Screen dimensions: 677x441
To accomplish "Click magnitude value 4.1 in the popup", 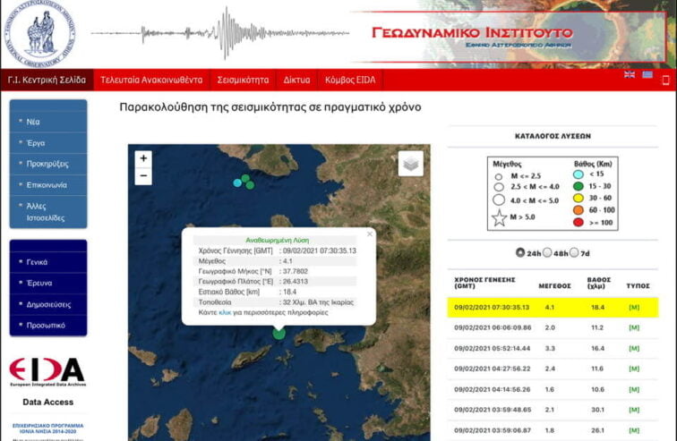I will (287, 261).
